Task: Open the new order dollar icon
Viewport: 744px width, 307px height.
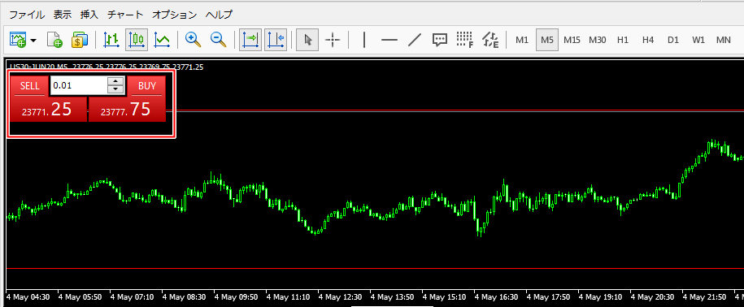Action: 80,40
